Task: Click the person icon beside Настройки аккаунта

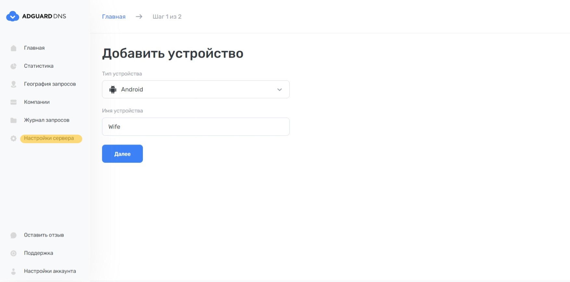Action: point(13,271)
